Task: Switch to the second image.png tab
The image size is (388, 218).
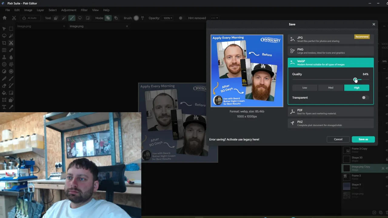Action: [x=76, y=26]
